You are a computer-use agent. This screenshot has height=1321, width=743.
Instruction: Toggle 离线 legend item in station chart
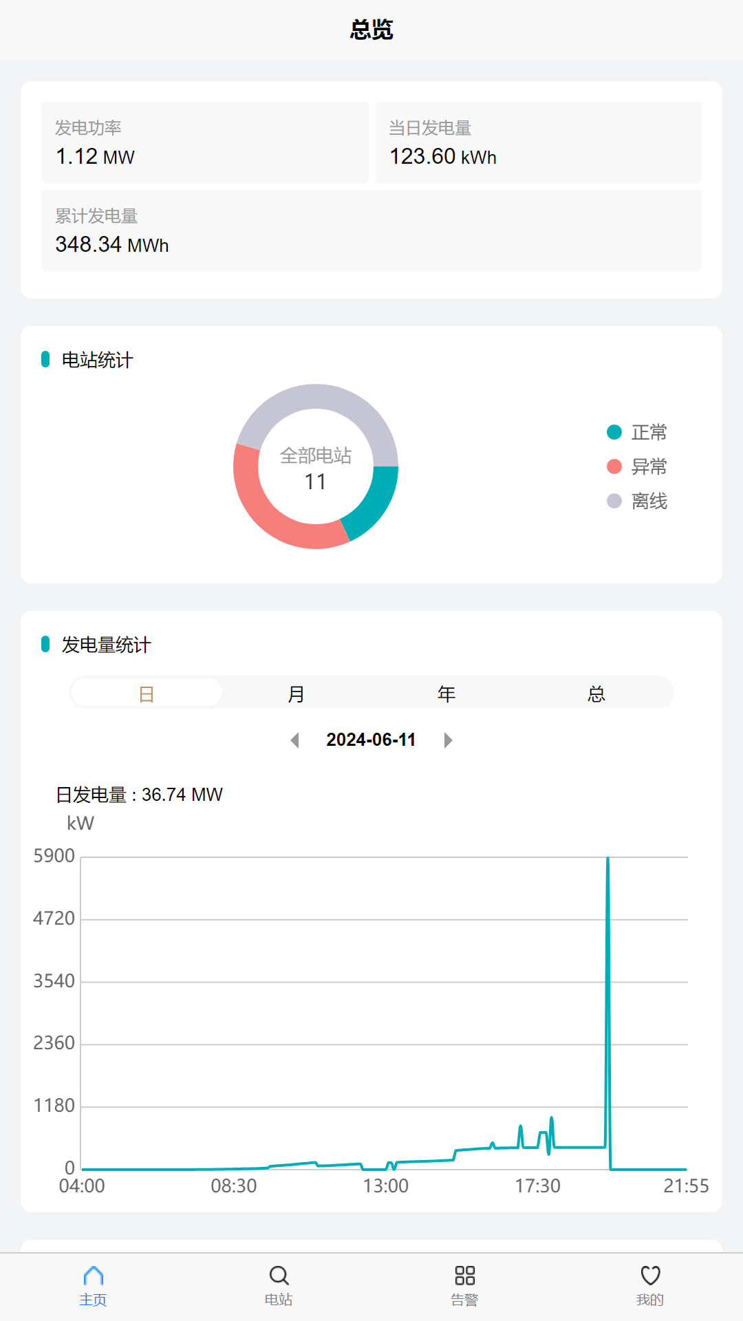point(637,501)
